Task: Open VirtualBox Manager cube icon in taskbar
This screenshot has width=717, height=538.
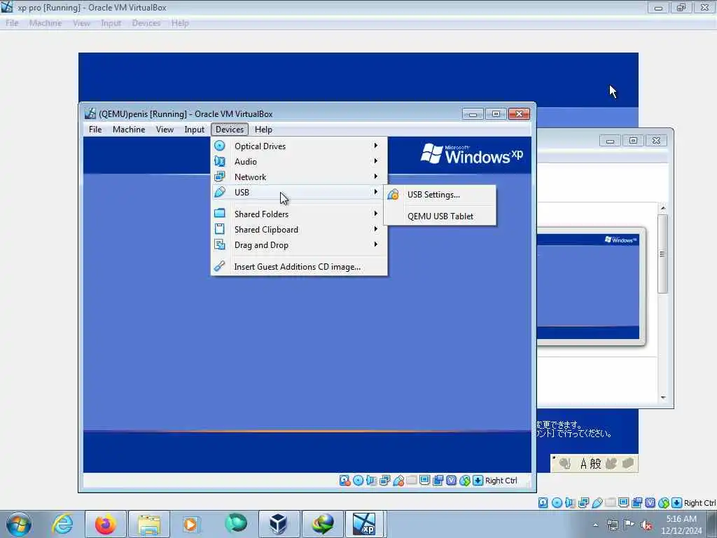Action: [x=279, y=524]
